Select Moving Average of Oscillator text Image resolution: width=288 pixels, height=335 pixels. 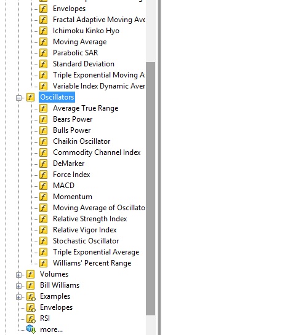coord(99,208)
